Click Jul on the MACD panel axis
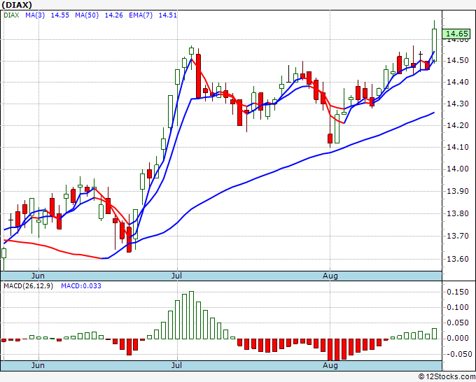 [x=176, y=365]
